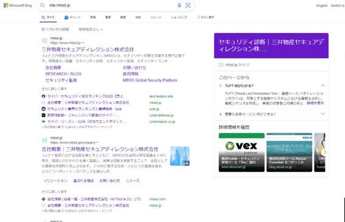Open 会社概要｜三井物産セキュアディレクション result title

(100, 149)
